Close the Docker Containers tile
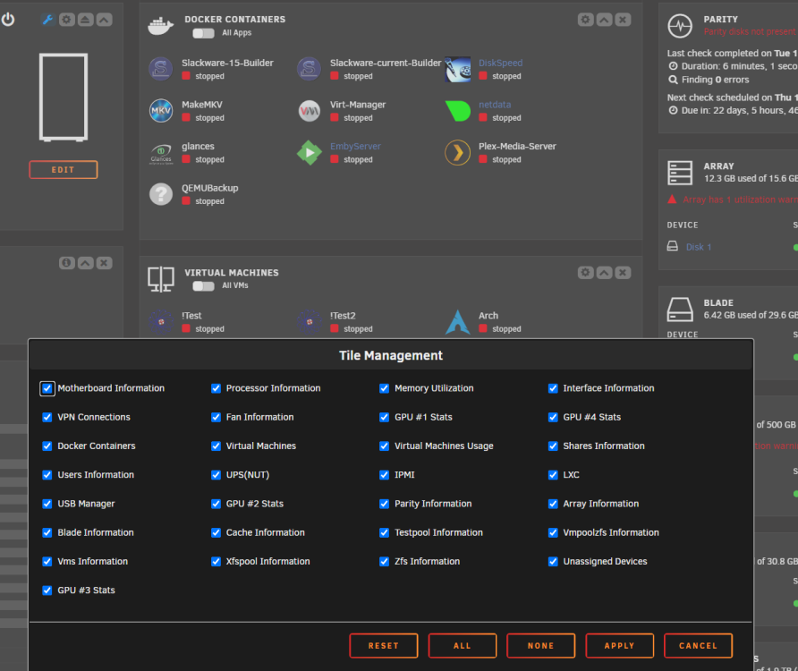Image resolution: width=798 pixels, height=671 pixels. coord(623,20)
